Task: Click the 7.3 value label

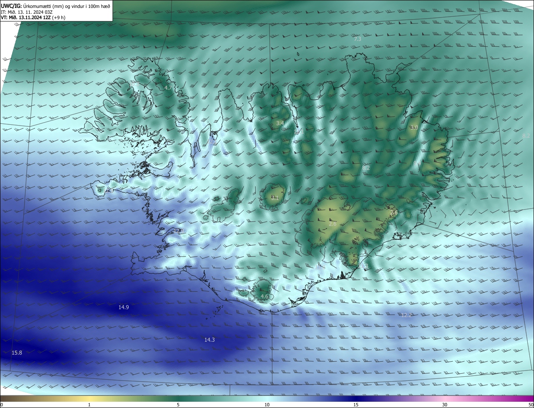Action: point(358,39)
